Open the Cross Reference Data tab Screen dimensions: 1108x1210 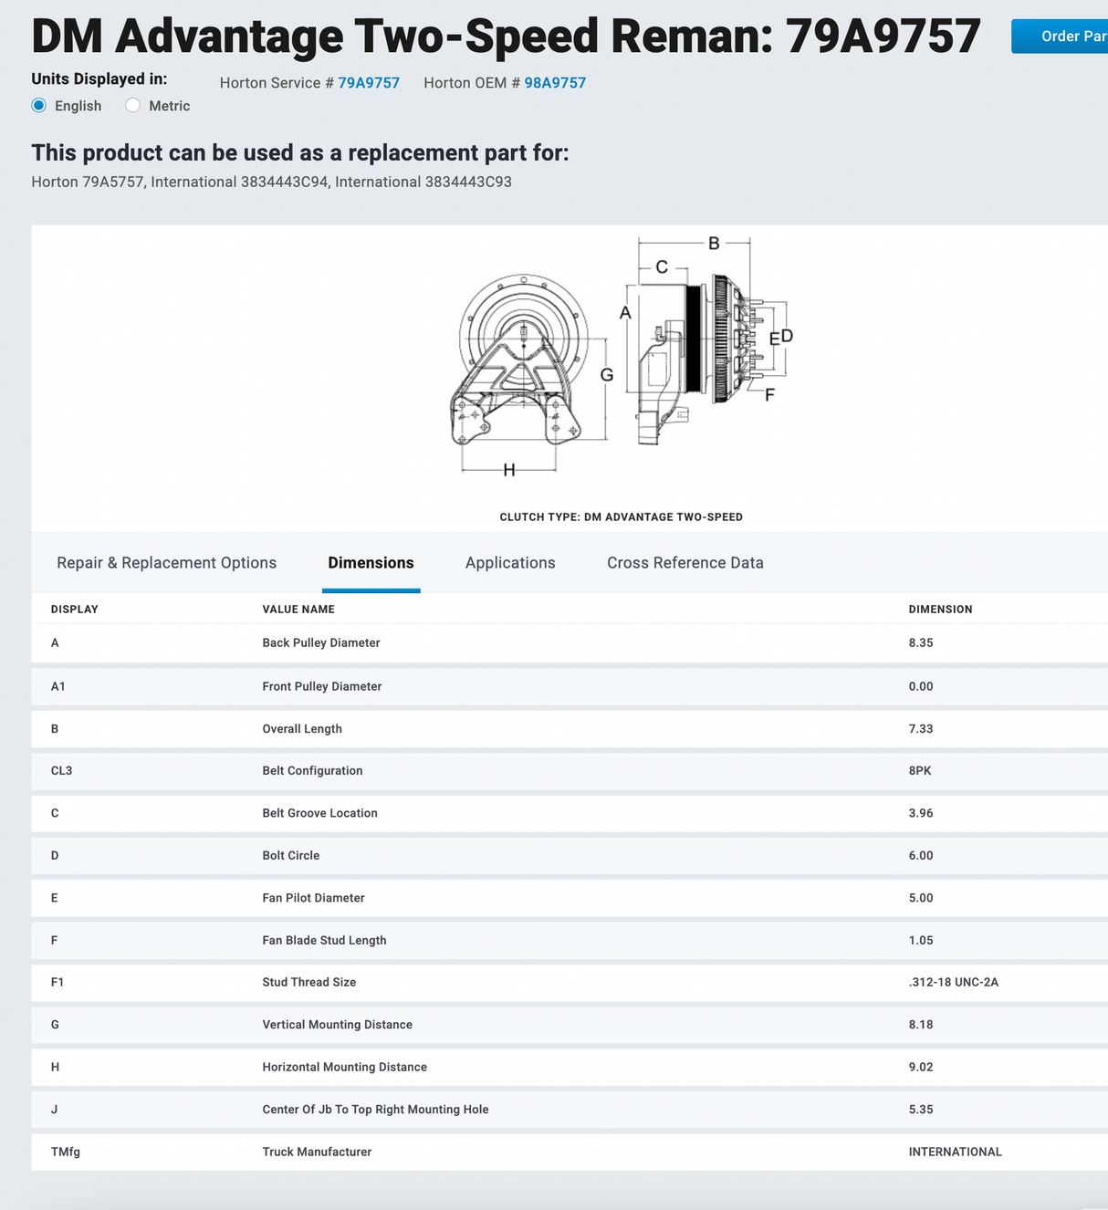tap(685, 563)
